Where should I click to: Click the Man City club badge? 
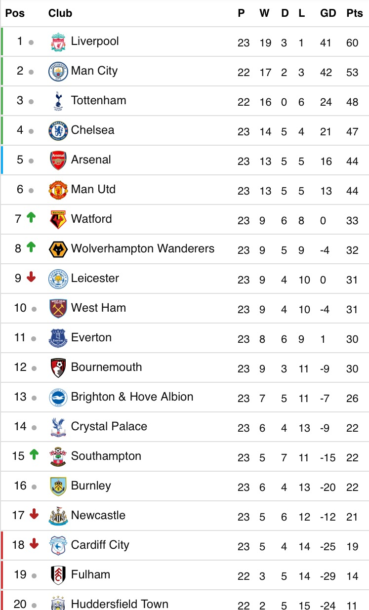(58, 72)
